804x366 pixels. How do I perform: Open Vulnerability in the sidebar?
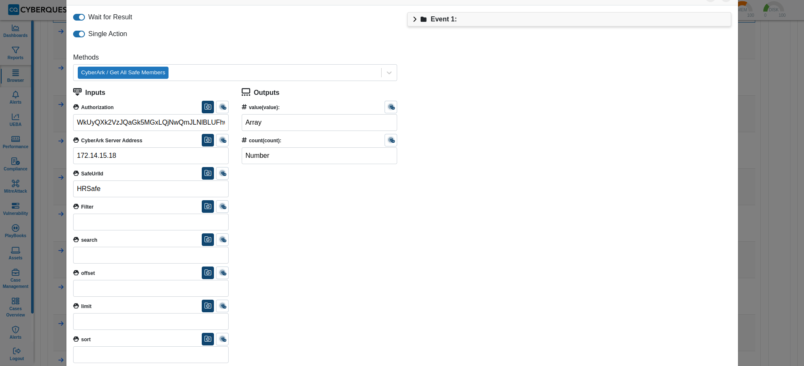tap(16, 209)
